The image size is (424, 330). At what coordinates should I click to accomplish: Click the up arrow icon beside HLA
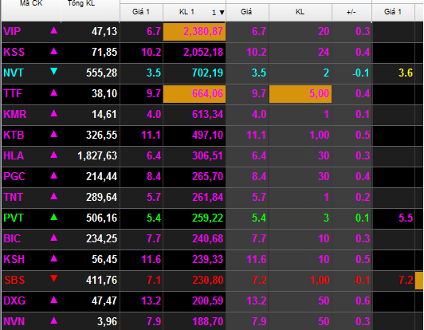tap(54, 155)
